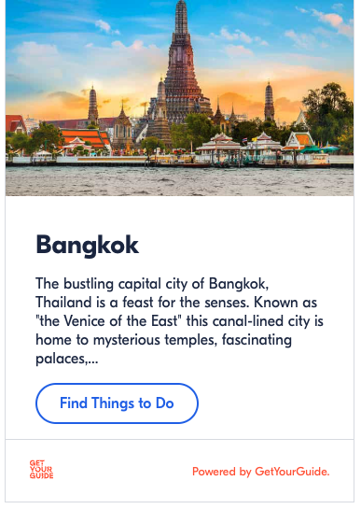Select the Bangkok heading title
This screenshot has width=361, height=509.
[x=88, y=246]
